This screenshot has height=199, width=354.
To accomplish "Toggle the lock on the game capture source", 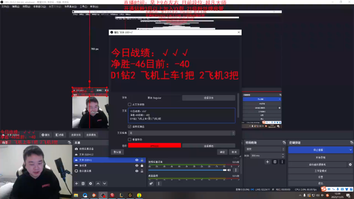I will pyautogui.click(x=142, y=165).
